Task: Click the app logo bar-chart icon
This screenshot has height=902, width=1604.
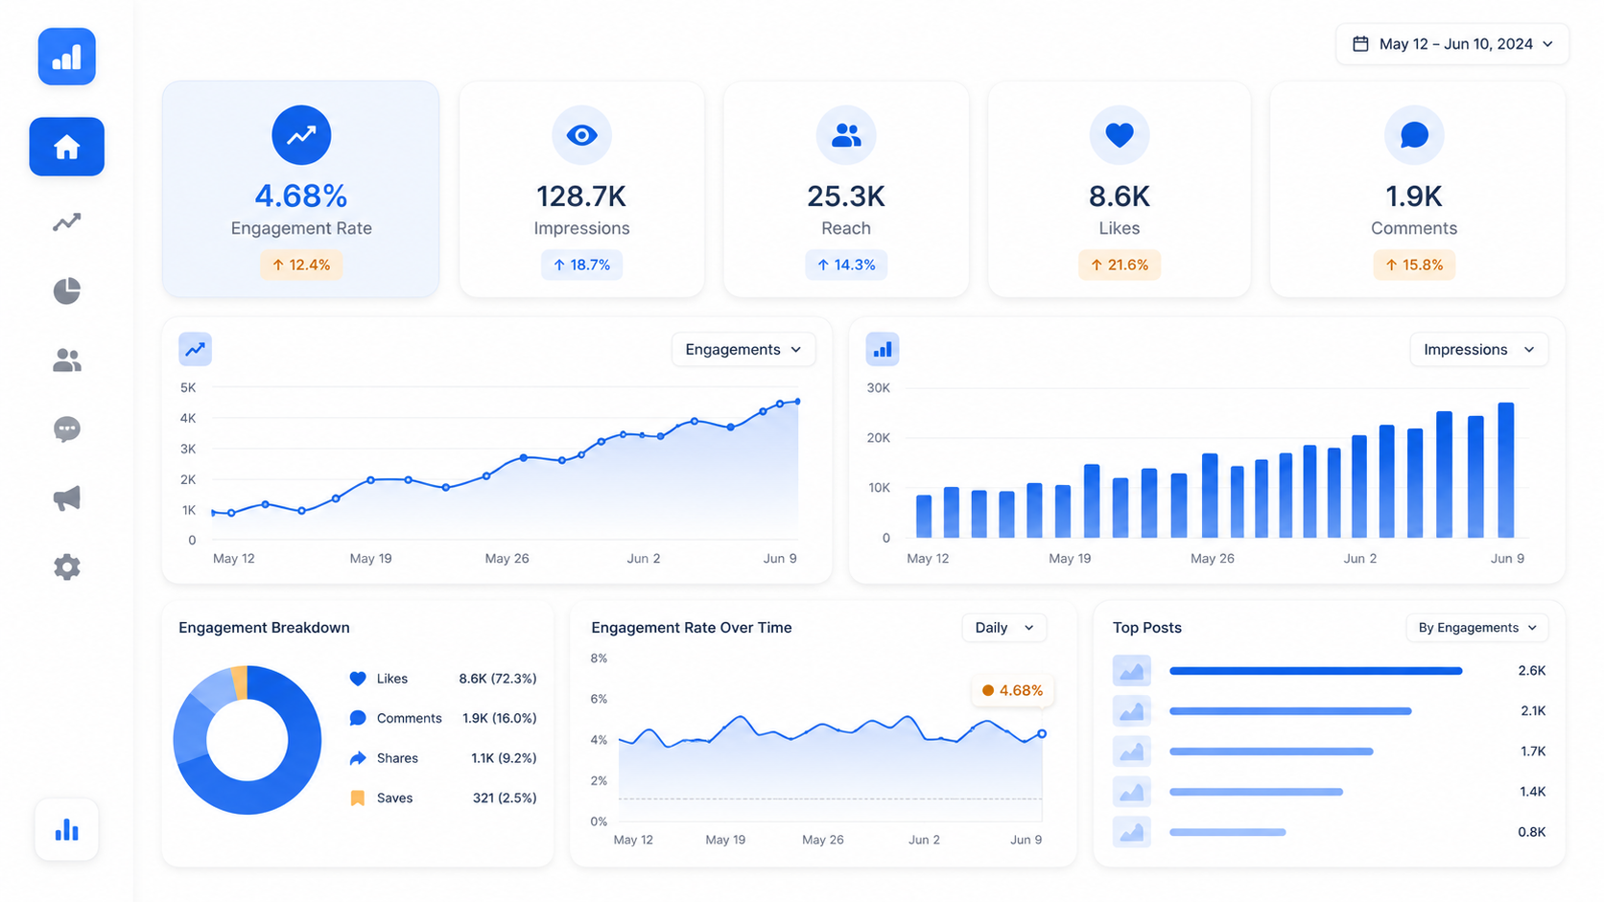Action: click(x=66, y=57)
